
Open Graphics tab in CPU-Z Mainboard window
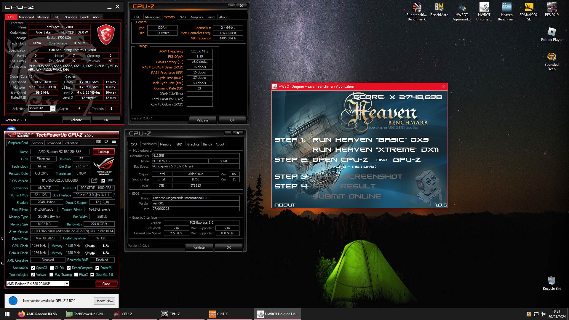(194, 144)
